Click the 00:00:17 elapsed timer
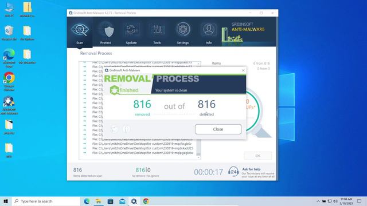The width and height of the screenshot is (367, 206). click(209, 172)
